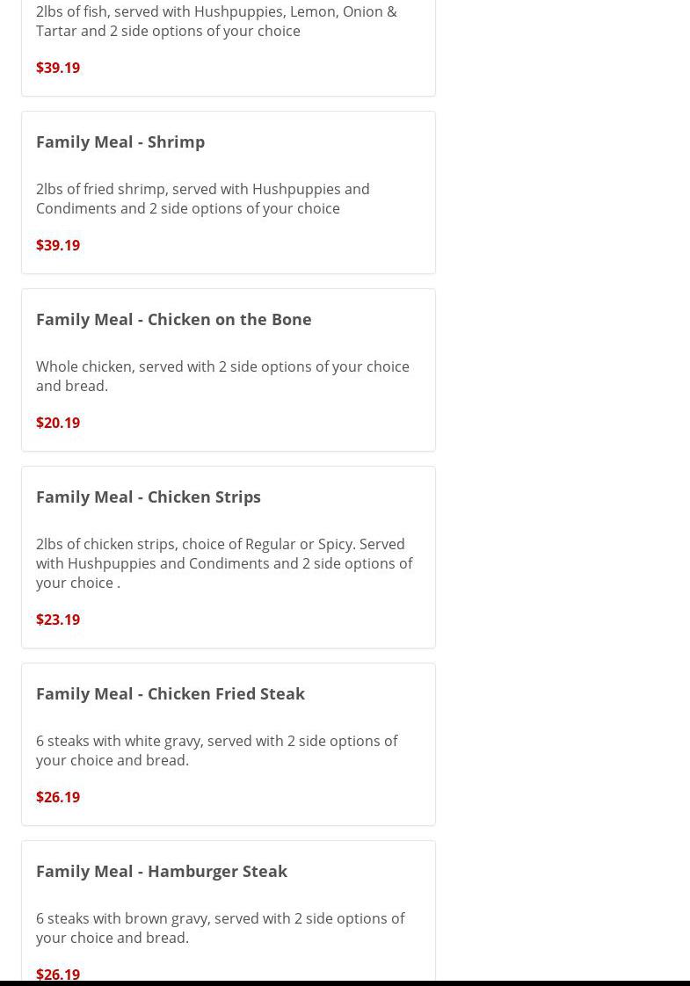Select Chicken Fried Steak's $26.19 price
This screenshot has height=986, width=690.
(x=58, y=797)
